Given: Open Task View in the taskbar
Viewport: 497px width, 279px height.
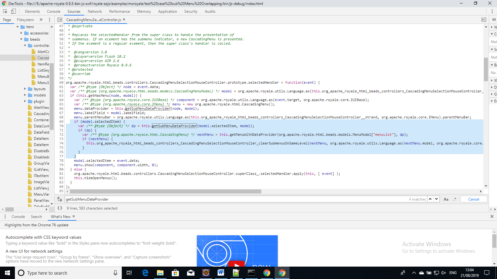Looking at the screenshot, I should (x=129, y=273).
